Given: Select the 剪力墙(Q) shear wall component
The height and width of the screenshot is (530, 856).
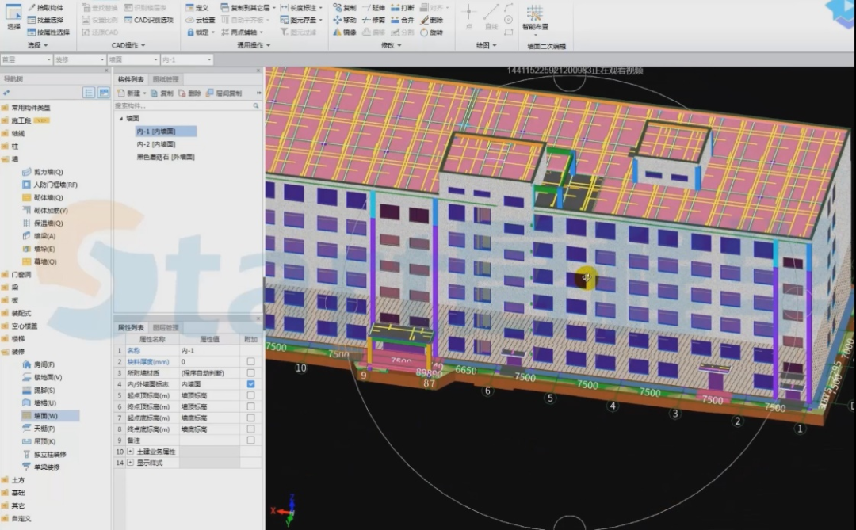Looking at the screenshot, I should (x=42, y=172).
